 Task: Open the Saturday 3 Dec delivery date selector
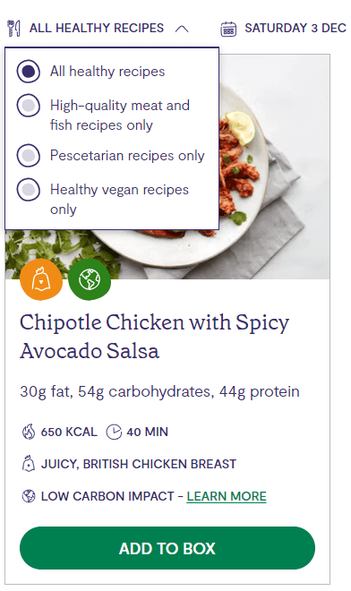pyautogui.click(x=284, y=29)
